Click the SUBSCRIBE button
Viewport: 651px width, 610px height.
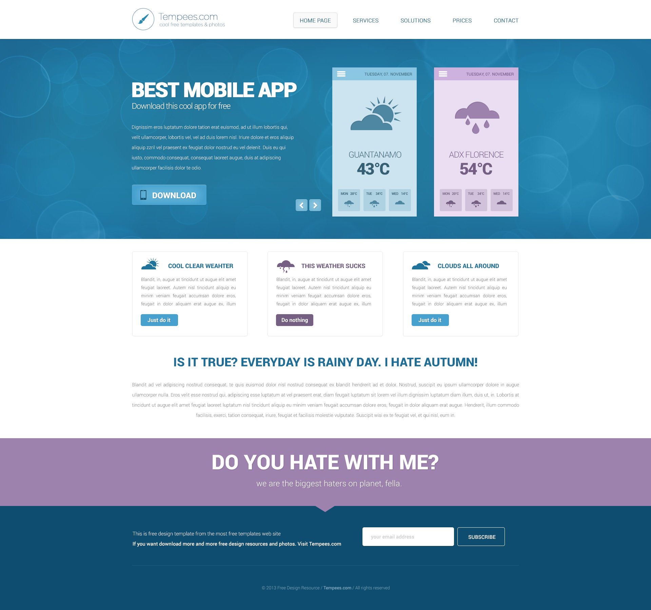click(481, 536)
